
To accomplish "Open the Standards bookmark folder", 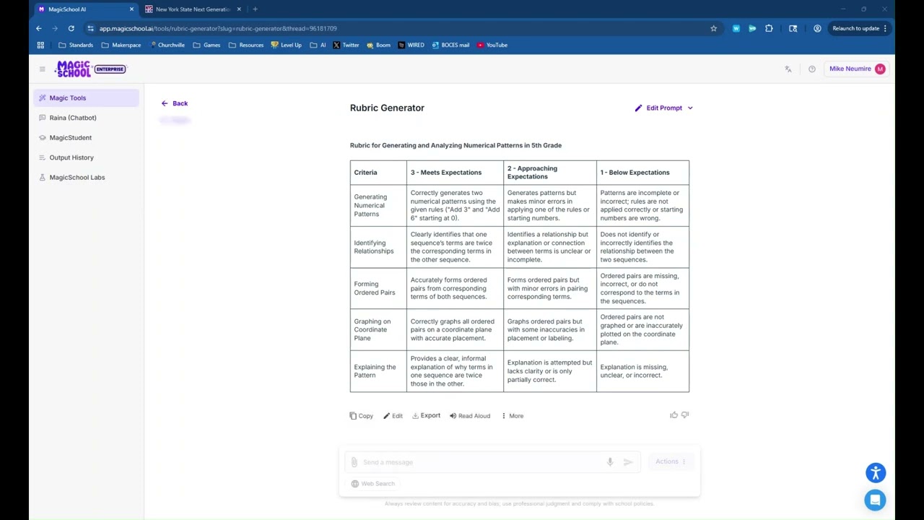I will click(x=76, y=45).
